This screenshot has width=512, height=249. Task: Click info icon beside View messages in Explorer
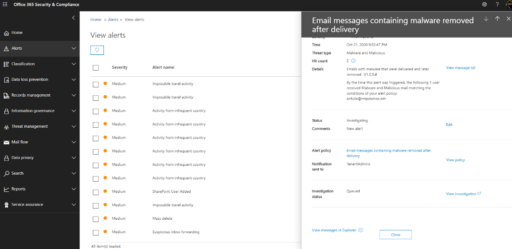[x=361, y=230]
